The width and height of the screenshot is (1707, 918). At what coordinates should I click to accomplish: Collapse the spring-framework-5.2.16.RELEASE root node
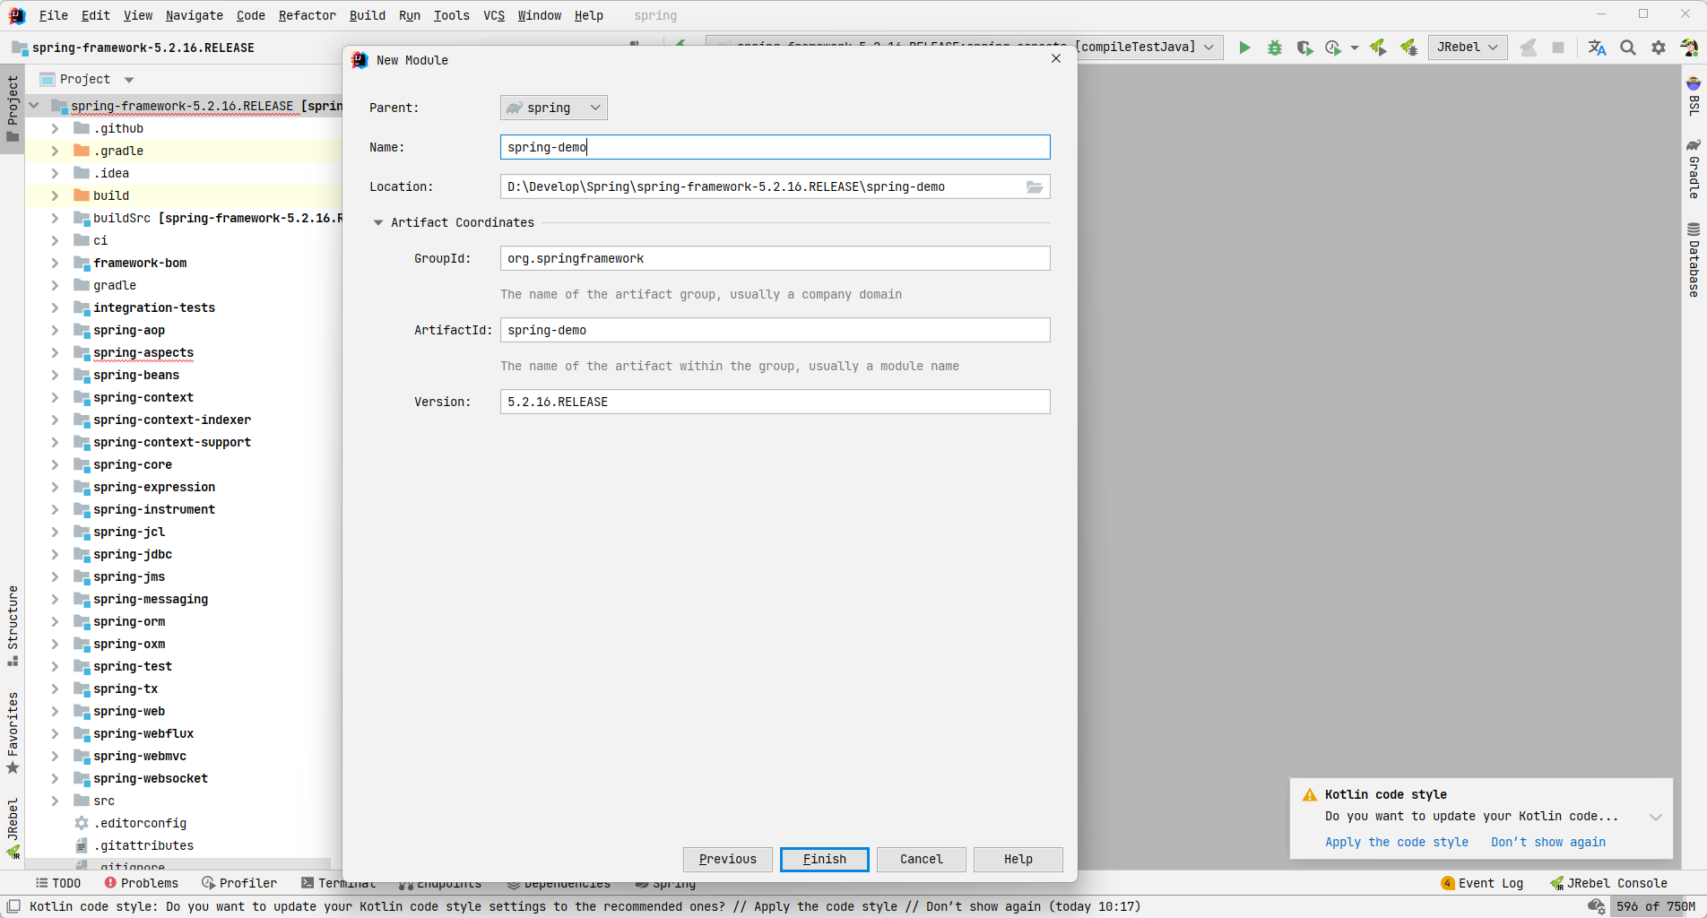34,106
